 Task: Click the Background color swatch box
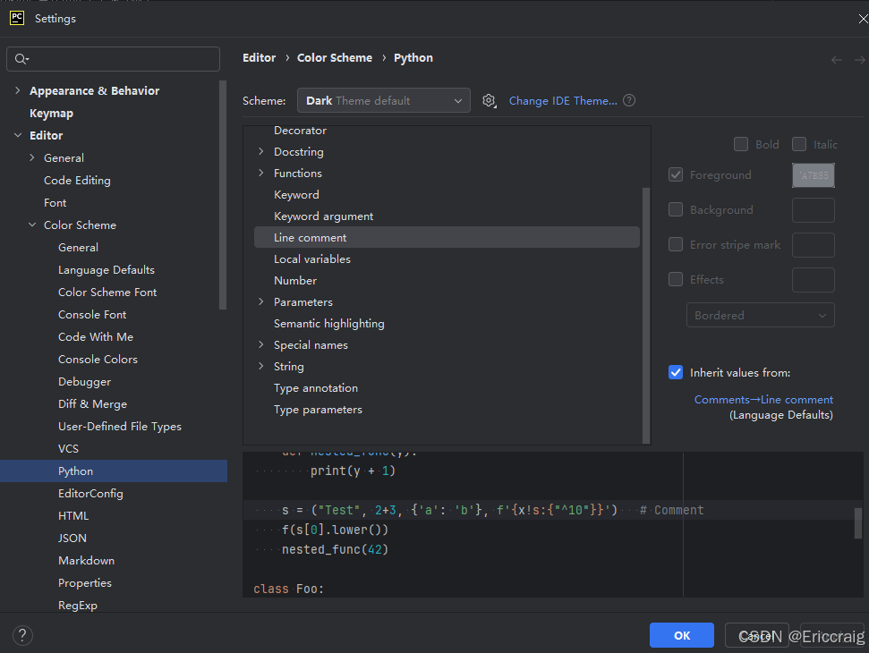(813, 210)
